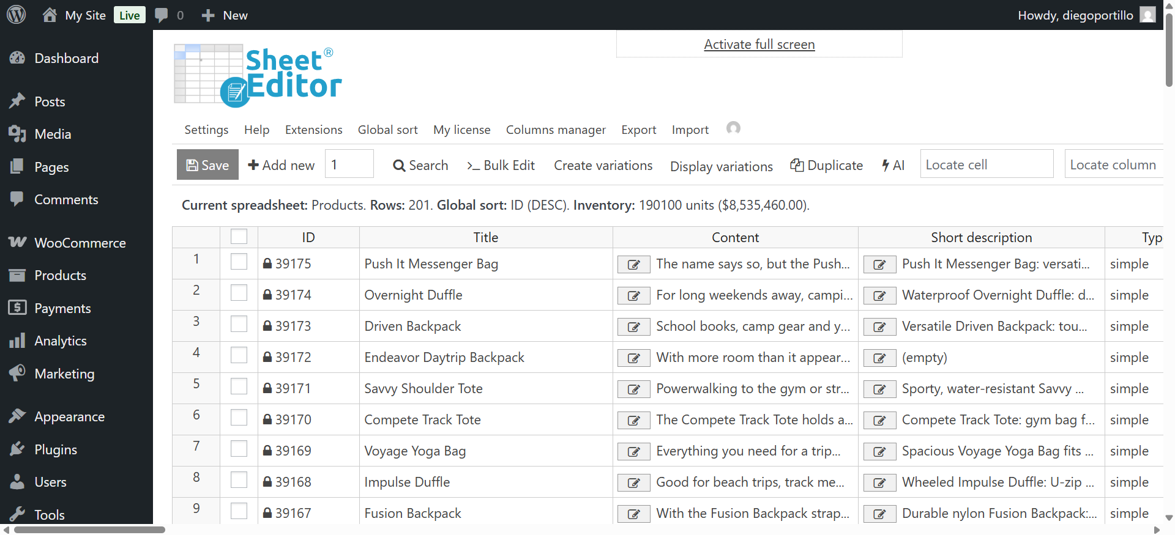Check the row checkbox for Overnight Duffle
The width and height of the screenshot is (1175, 535).
(239, 293)
